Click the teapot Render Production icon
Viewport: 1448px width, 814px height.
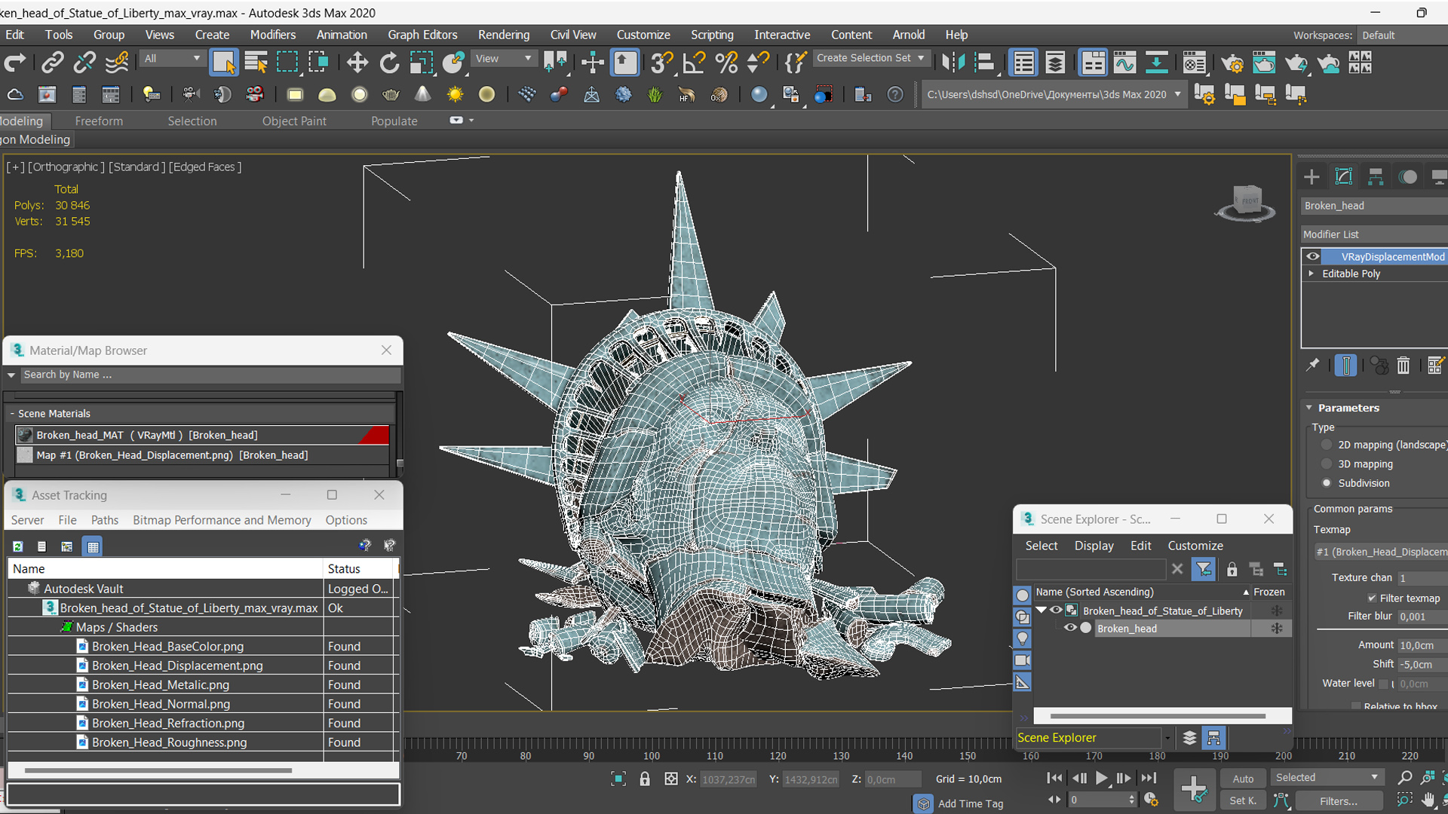pos(1296,63)
